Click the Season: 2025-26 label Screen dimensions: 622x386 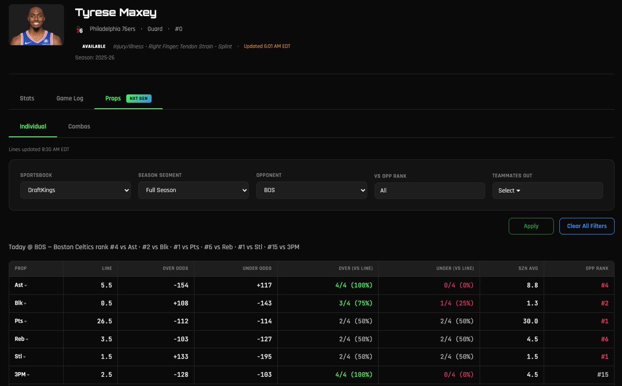click(95, 58)
